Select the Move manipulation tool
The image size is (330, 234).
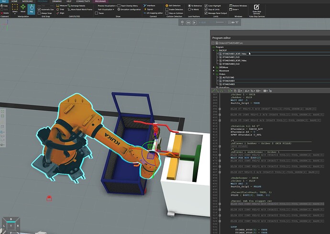click(x=23, y=9)
